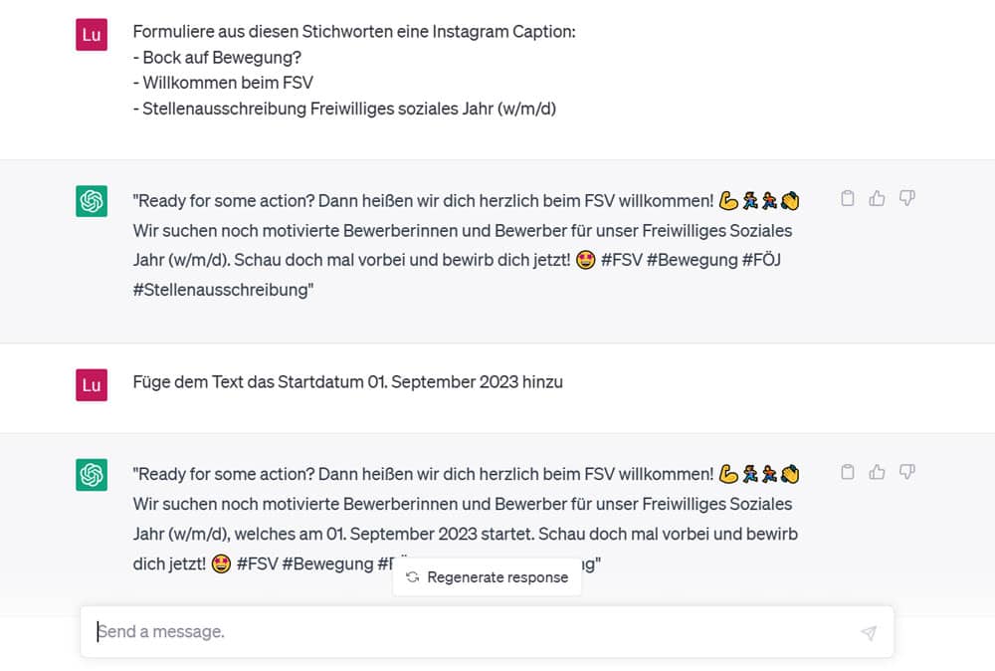Select the Lu avatar beside the first prompt
This screenshot has width=995, height=671.
(x=91, y=34)
